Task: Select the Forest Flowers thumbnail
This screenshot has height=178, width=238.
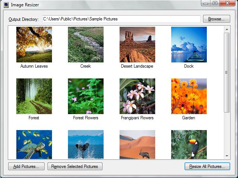Action: point(86,96)
